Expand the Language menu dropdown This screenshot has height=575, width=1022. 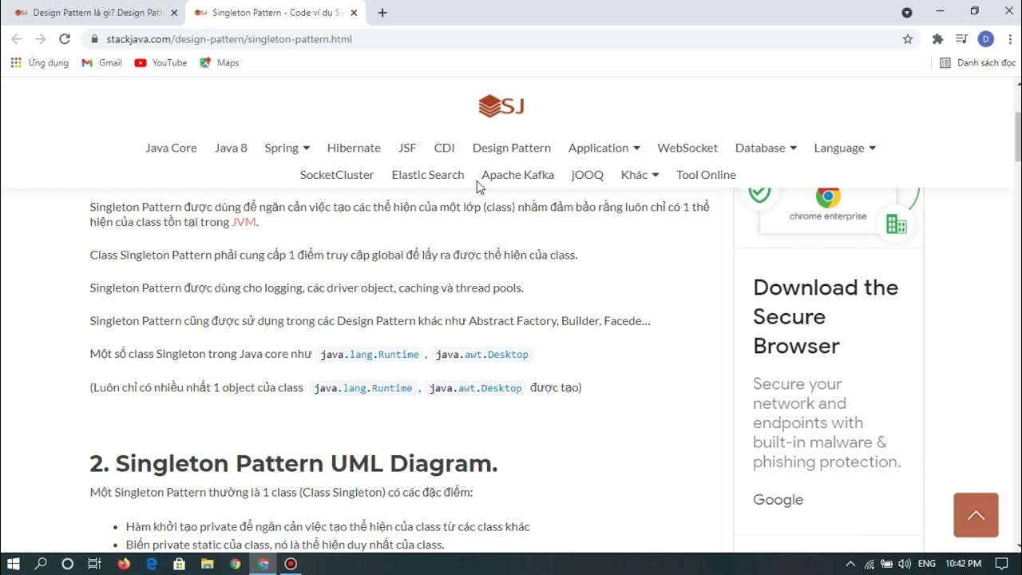click(x=845, y=148)
